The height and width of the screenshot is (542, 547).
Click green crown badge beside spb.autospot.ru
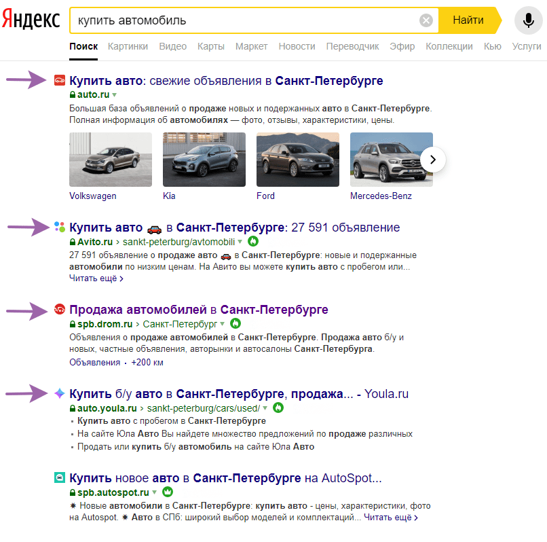click(168, 492)
